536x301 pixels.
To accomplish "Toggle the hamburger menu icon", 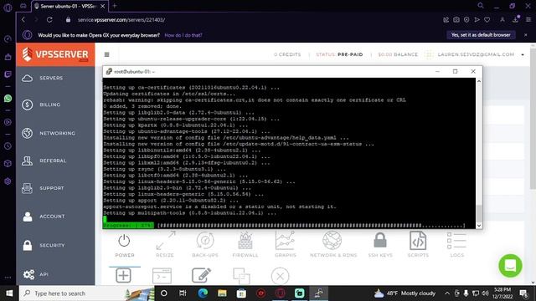I will (107, 54).
